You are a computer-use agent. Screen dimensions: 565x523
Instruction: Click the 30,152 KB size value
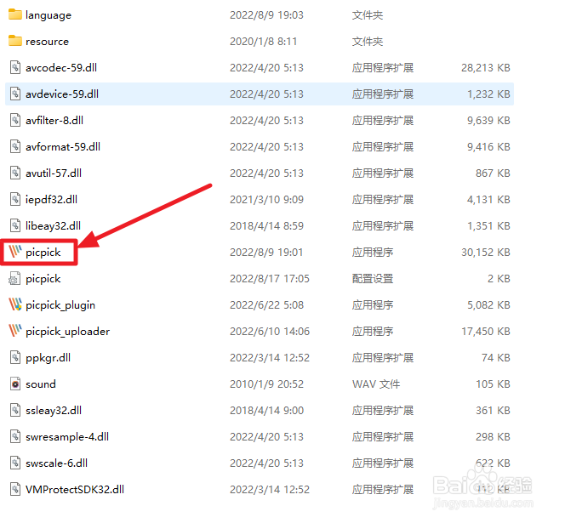coord(485,252)
